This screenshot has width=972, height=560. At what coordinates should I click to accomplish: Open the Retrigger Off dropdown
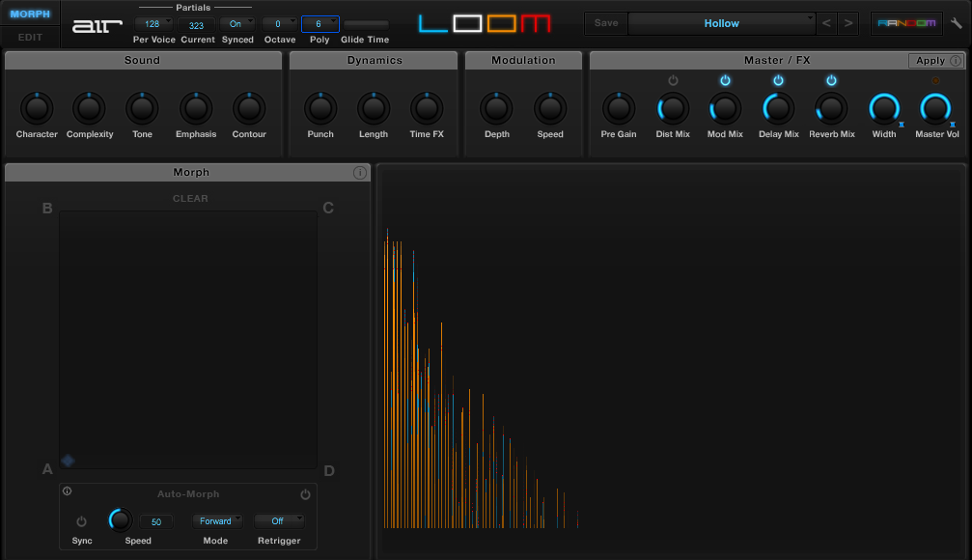click(x=279, y=521)
